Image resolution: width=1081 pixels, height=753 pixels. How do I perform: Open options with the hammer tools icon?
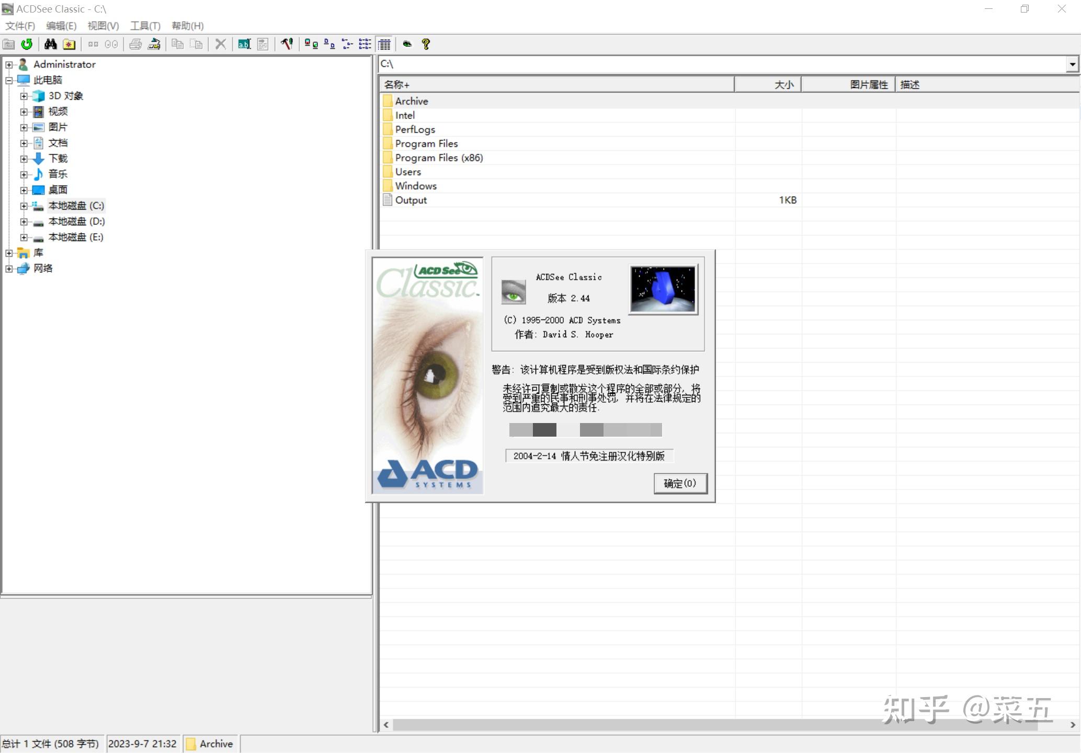point(286,44)
